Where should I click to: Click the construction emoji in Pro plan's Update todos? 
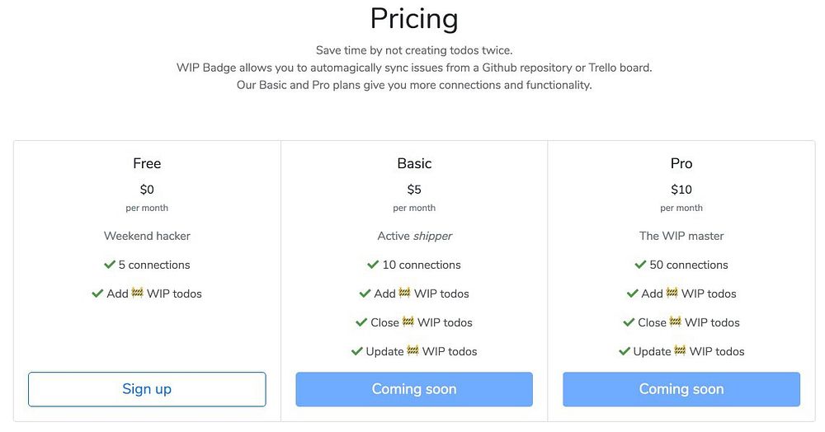681,350
